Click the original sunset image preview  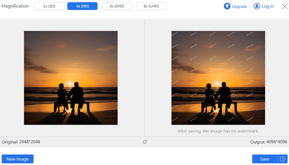click(71, 78)
